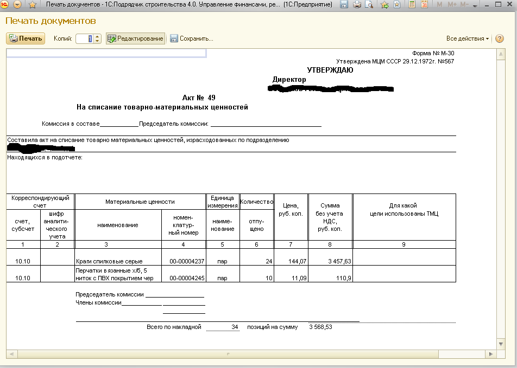Select the 'Акт № 49' title
This screenshot has width=517, height=368.
click(199, 98)
